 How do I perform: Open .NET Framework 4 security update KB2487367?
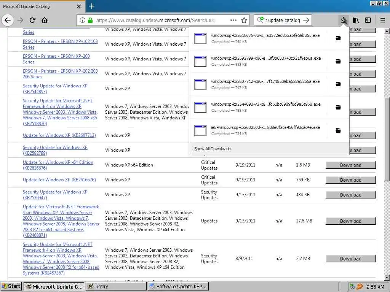tap(61, 259)
